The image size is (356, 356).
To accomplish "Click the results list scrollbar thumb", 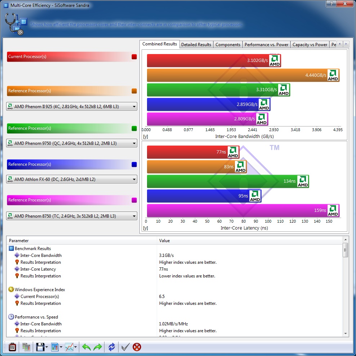I will pyautogui.click(x=345, y=250).
